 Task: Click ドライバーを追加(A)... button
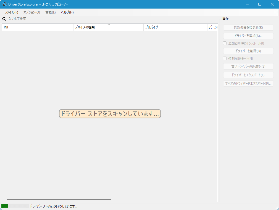(248, 36)
